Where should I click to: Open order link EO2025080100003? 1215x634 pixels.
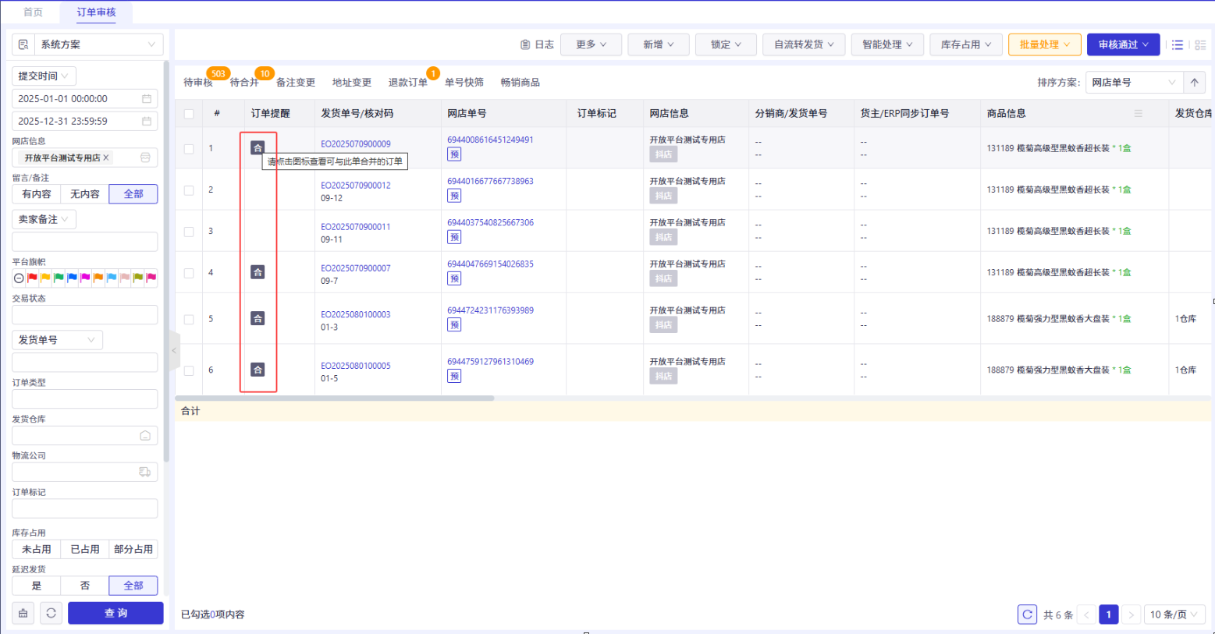(356, 314)
